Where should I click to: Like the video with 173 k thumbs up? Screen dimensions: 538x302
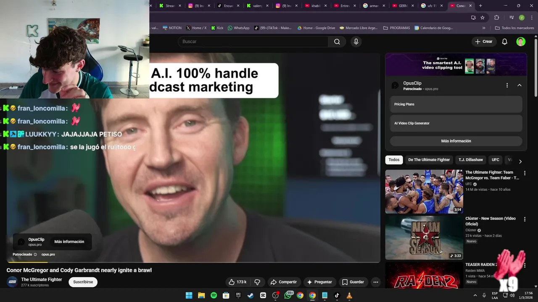[x=237, y=282]
